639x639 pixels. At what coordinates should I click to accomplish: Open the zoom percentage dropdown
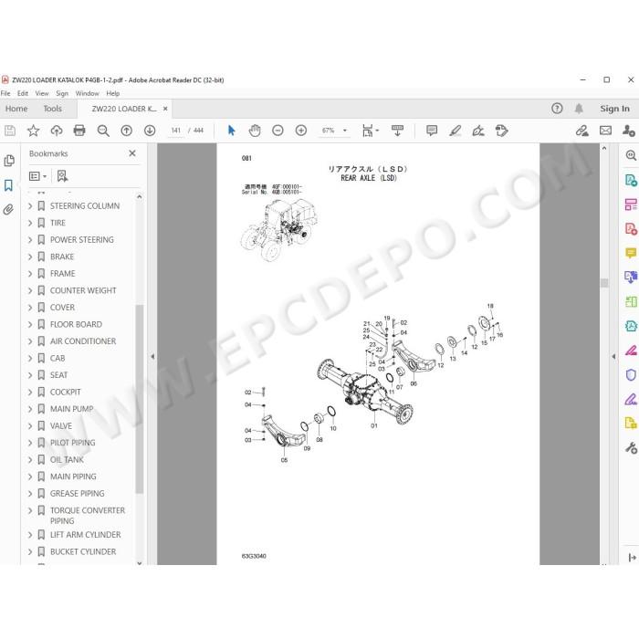(345, 131)
